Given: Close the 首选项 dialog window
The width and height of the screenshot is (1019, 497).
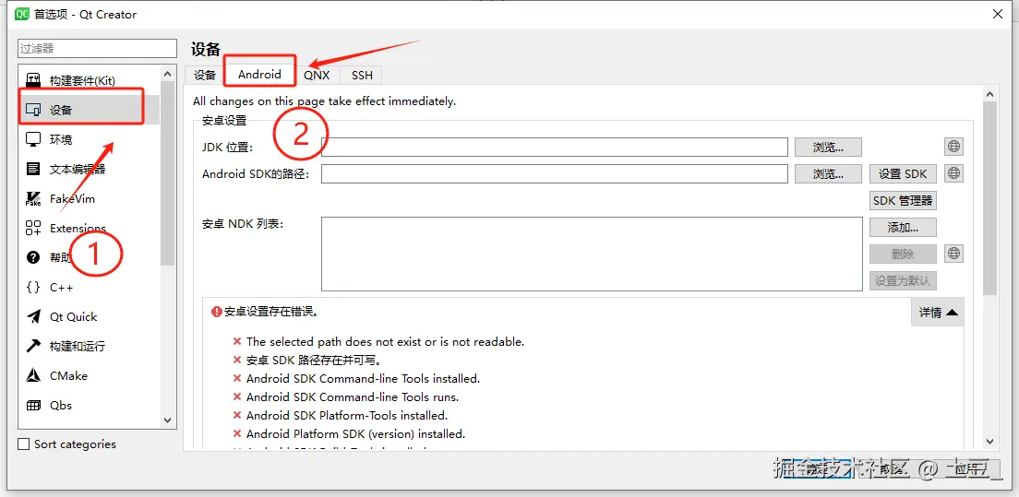Looking at the screenshot, I should (996, 14).
